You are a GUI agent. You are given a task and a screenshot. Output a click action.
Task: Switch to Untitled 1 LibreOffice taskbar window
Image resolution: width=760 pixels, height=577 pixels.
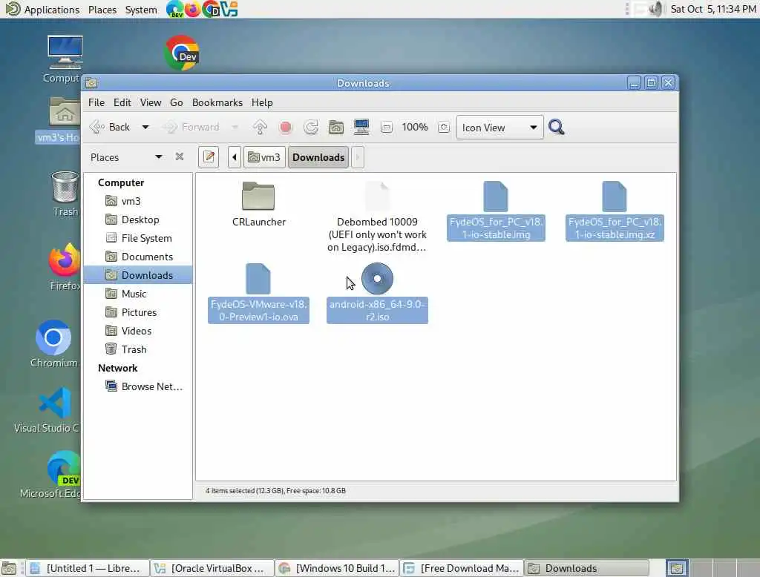88,568
